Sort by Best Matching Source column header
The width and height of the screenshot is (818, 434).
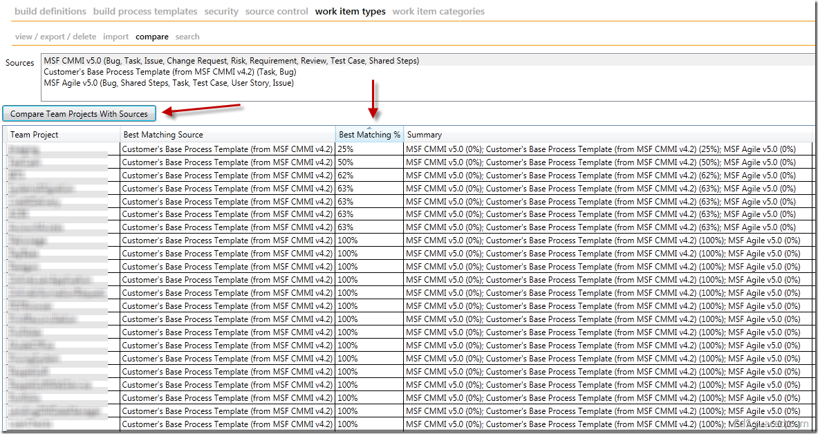click(228, 135)
